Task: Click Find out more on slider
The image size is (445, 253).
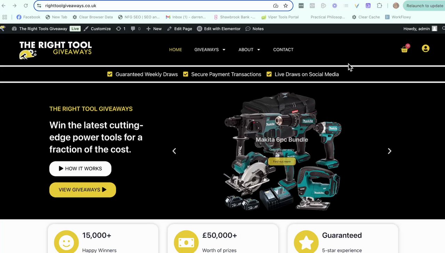Action: click(x=282, y=161)
